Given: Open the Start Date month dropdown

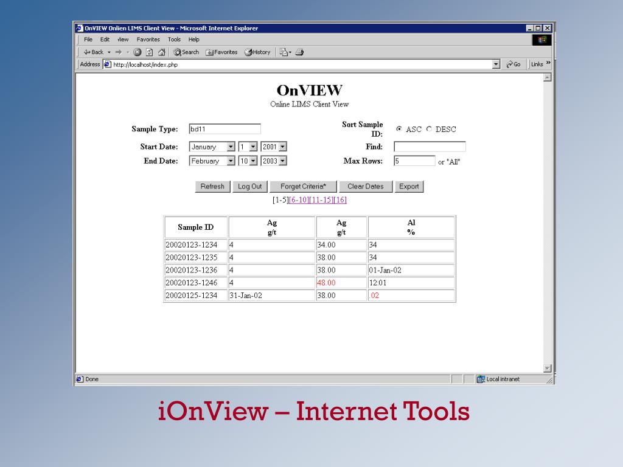Looking at the screenshot, I should coord(231,147).
